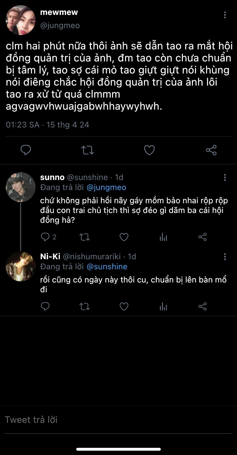
Task: View analytics for Ni-Ki's reply
Action: 163,307
